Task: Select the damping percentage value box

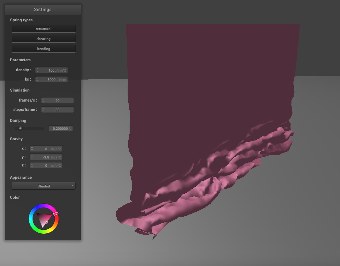Action: point(60,129)
